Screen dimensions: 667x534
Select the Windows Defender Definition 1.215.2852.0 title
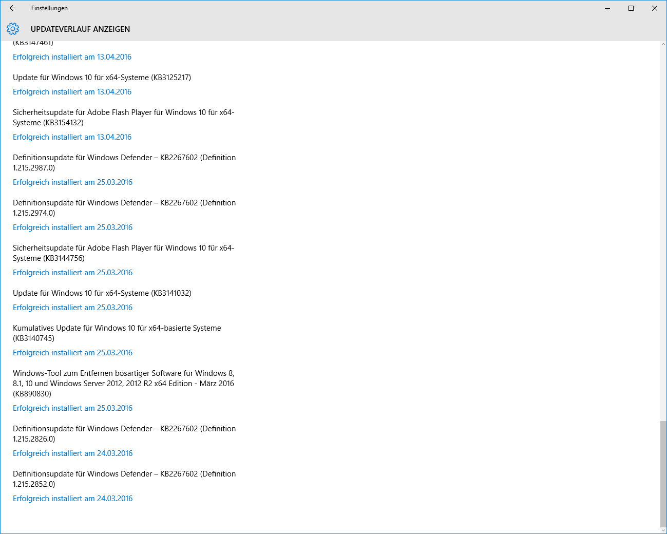pos(124,479)
